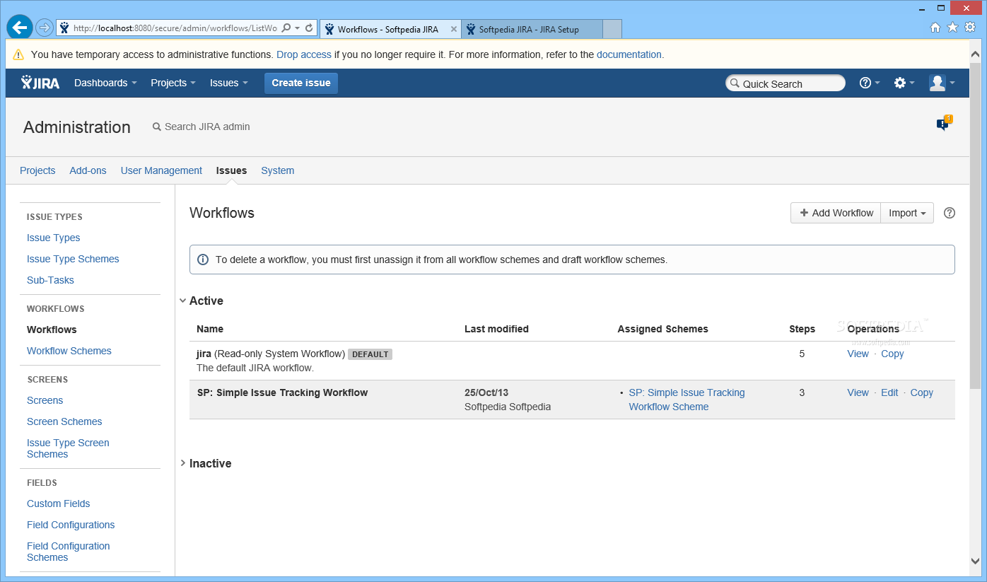Image resolution: width=987 pixels, height=582 pixels.
Task: Click the magnifier icon in Quick Search
Action: point(735,83)
